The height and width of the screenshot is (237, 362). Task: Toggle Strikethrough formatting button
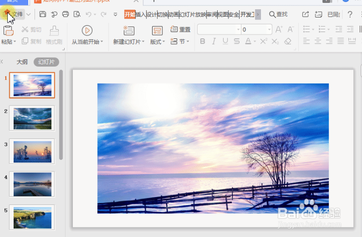coord(237,41)
